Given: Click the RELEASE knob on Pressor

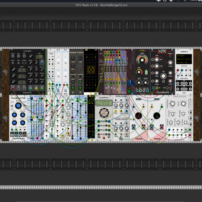Looking at the screenshot, I should pos(183,113).
